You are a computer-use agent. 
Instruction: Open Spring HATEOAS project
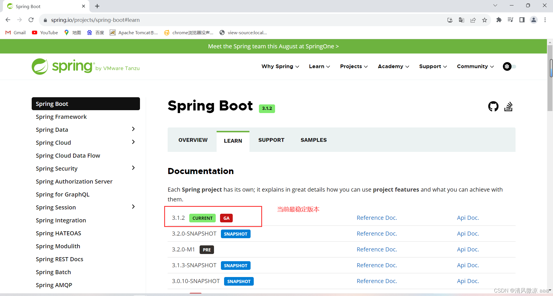click(x=58, y=233)
